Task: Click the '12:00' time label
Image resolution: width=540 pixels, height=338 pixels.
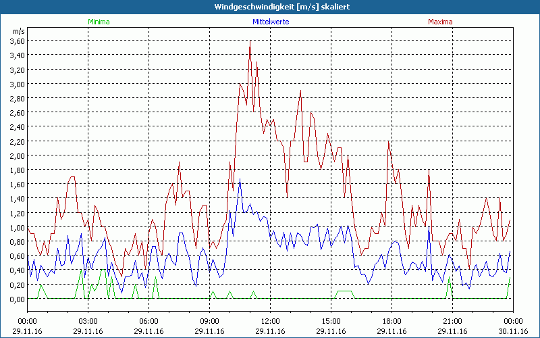Action: [x=271, y=322]
